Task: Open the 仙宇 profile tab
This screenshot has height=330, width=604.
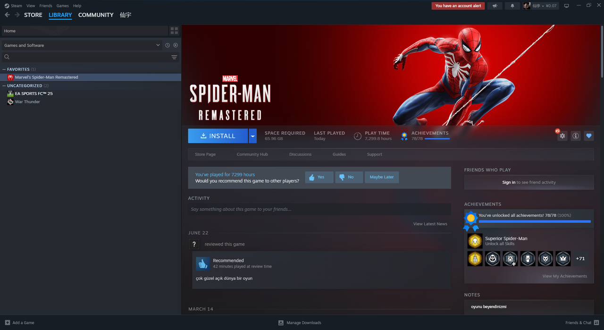Action: 126,15
